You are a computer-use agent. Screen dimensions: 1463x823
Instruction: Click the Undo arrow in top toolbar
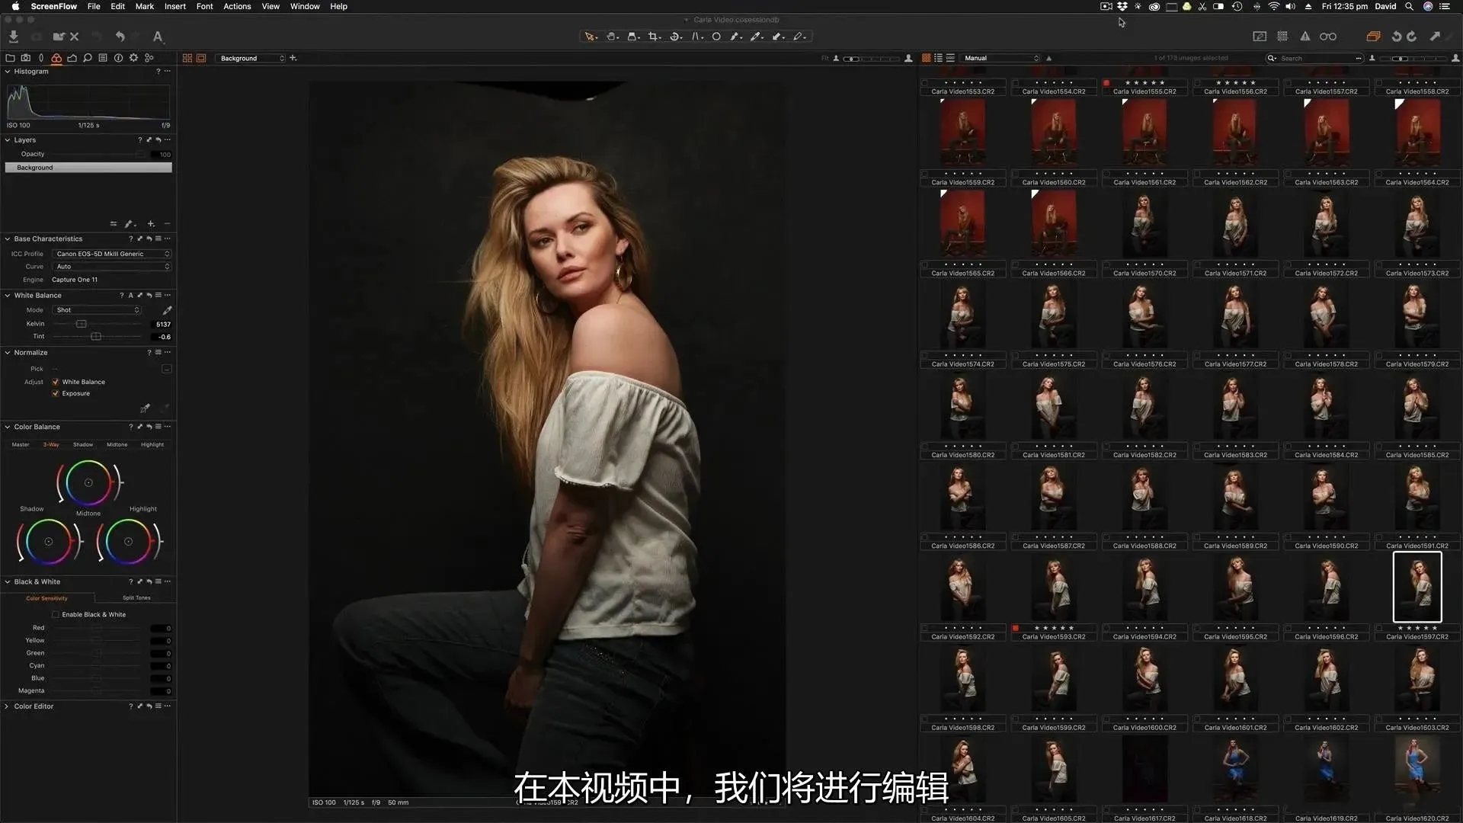coord(120,36)
